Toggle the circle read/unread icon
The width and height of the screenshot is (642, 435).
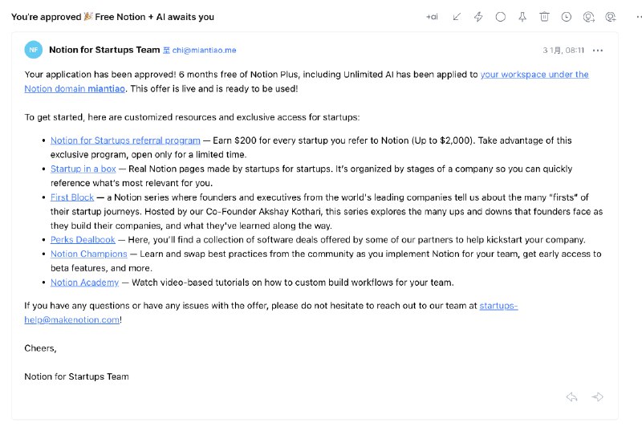click(x=501, y=17)
